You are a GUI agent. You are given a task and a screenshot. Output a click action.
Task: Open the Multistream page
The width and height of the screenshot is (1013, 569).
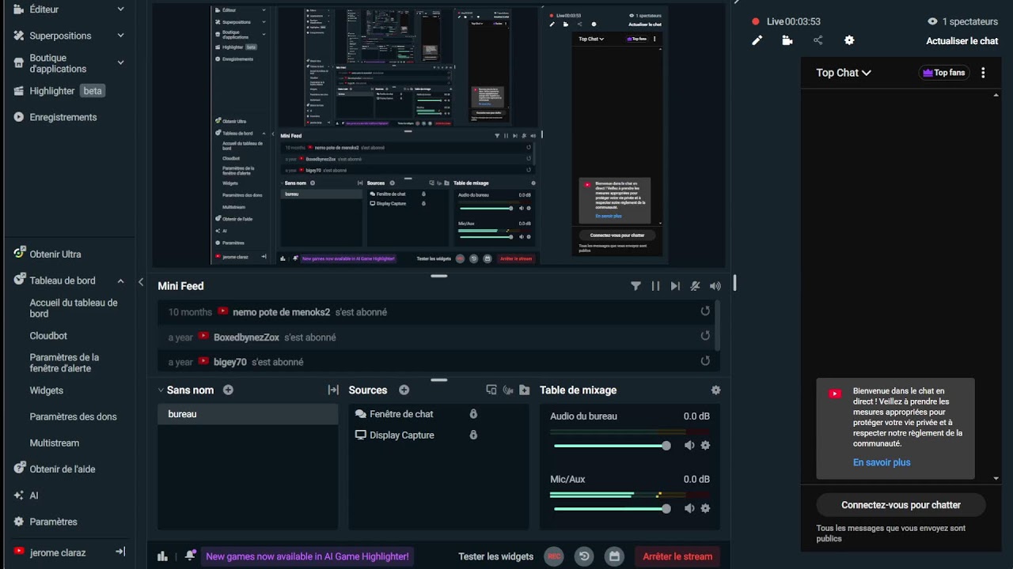coord(54,443)
